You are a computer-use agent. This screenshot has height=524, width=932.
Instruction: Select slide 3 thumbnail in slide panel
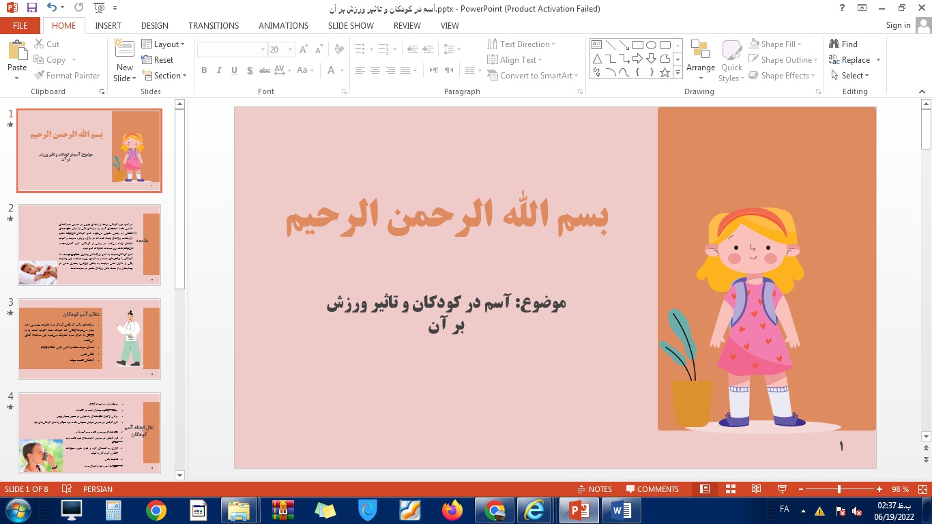tap(89, 338)
